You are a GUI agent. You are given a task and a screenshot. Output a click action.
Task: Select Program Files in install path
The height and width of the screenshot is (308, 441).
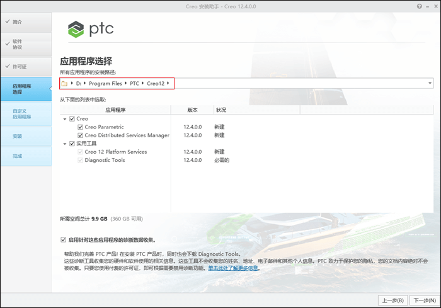click(105, 84)
